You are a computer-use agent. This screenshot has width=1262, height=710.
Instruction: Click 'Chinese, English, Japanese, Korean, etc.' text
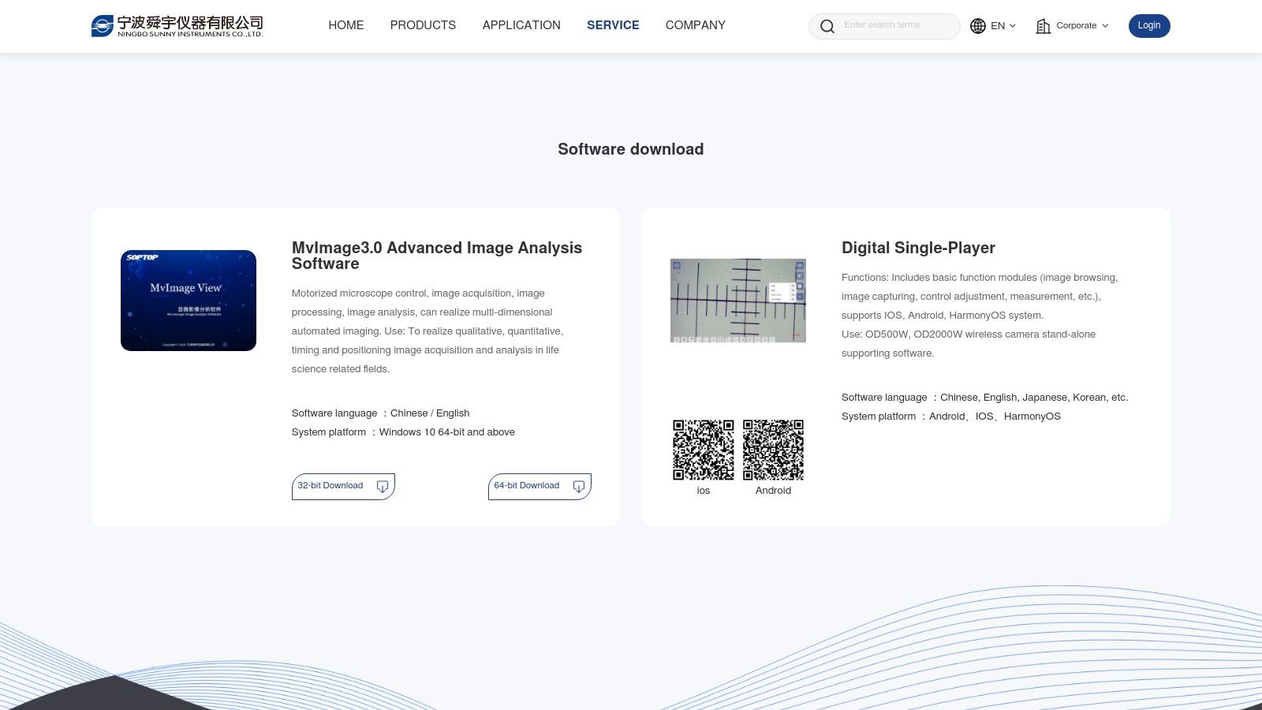click(1034, 398)
